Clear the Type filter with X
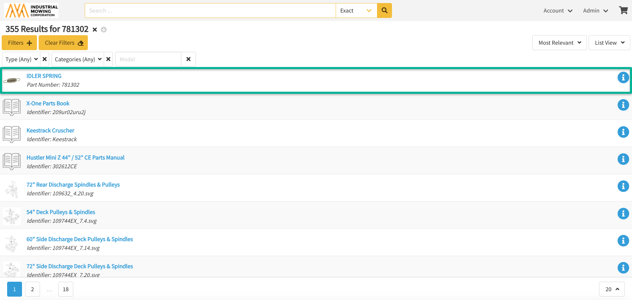This screenshot has height=300, width=632. [44, 59]
